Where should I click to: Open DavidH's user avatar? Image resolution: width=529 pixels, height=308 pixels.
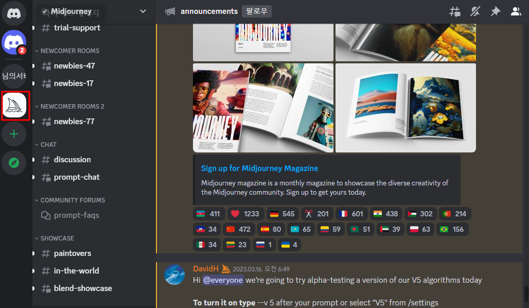tap(174, 275)
